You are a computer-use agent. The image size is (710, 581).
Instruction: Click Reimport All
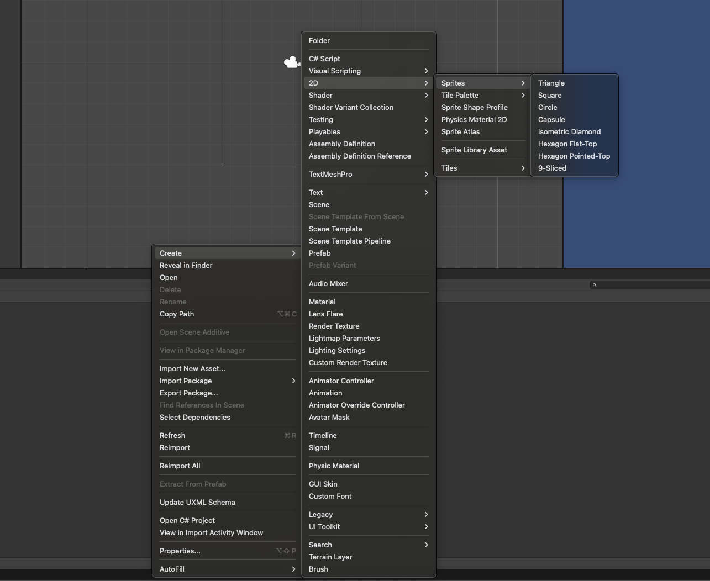coord(228,466)
